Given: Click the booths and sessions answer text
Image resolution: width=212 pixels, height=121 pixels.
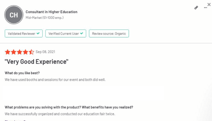Looking at the screenshot, I should [x=55, y=80].
